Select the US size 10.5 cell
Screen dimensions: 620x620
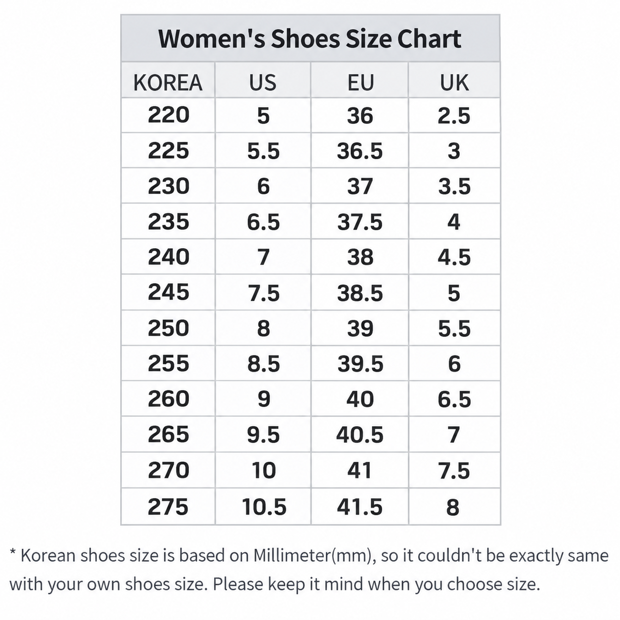pos(263,507)
